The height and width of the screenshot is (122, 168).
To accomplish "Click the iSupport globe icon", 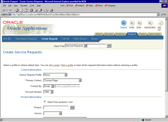I will [123, 23].
